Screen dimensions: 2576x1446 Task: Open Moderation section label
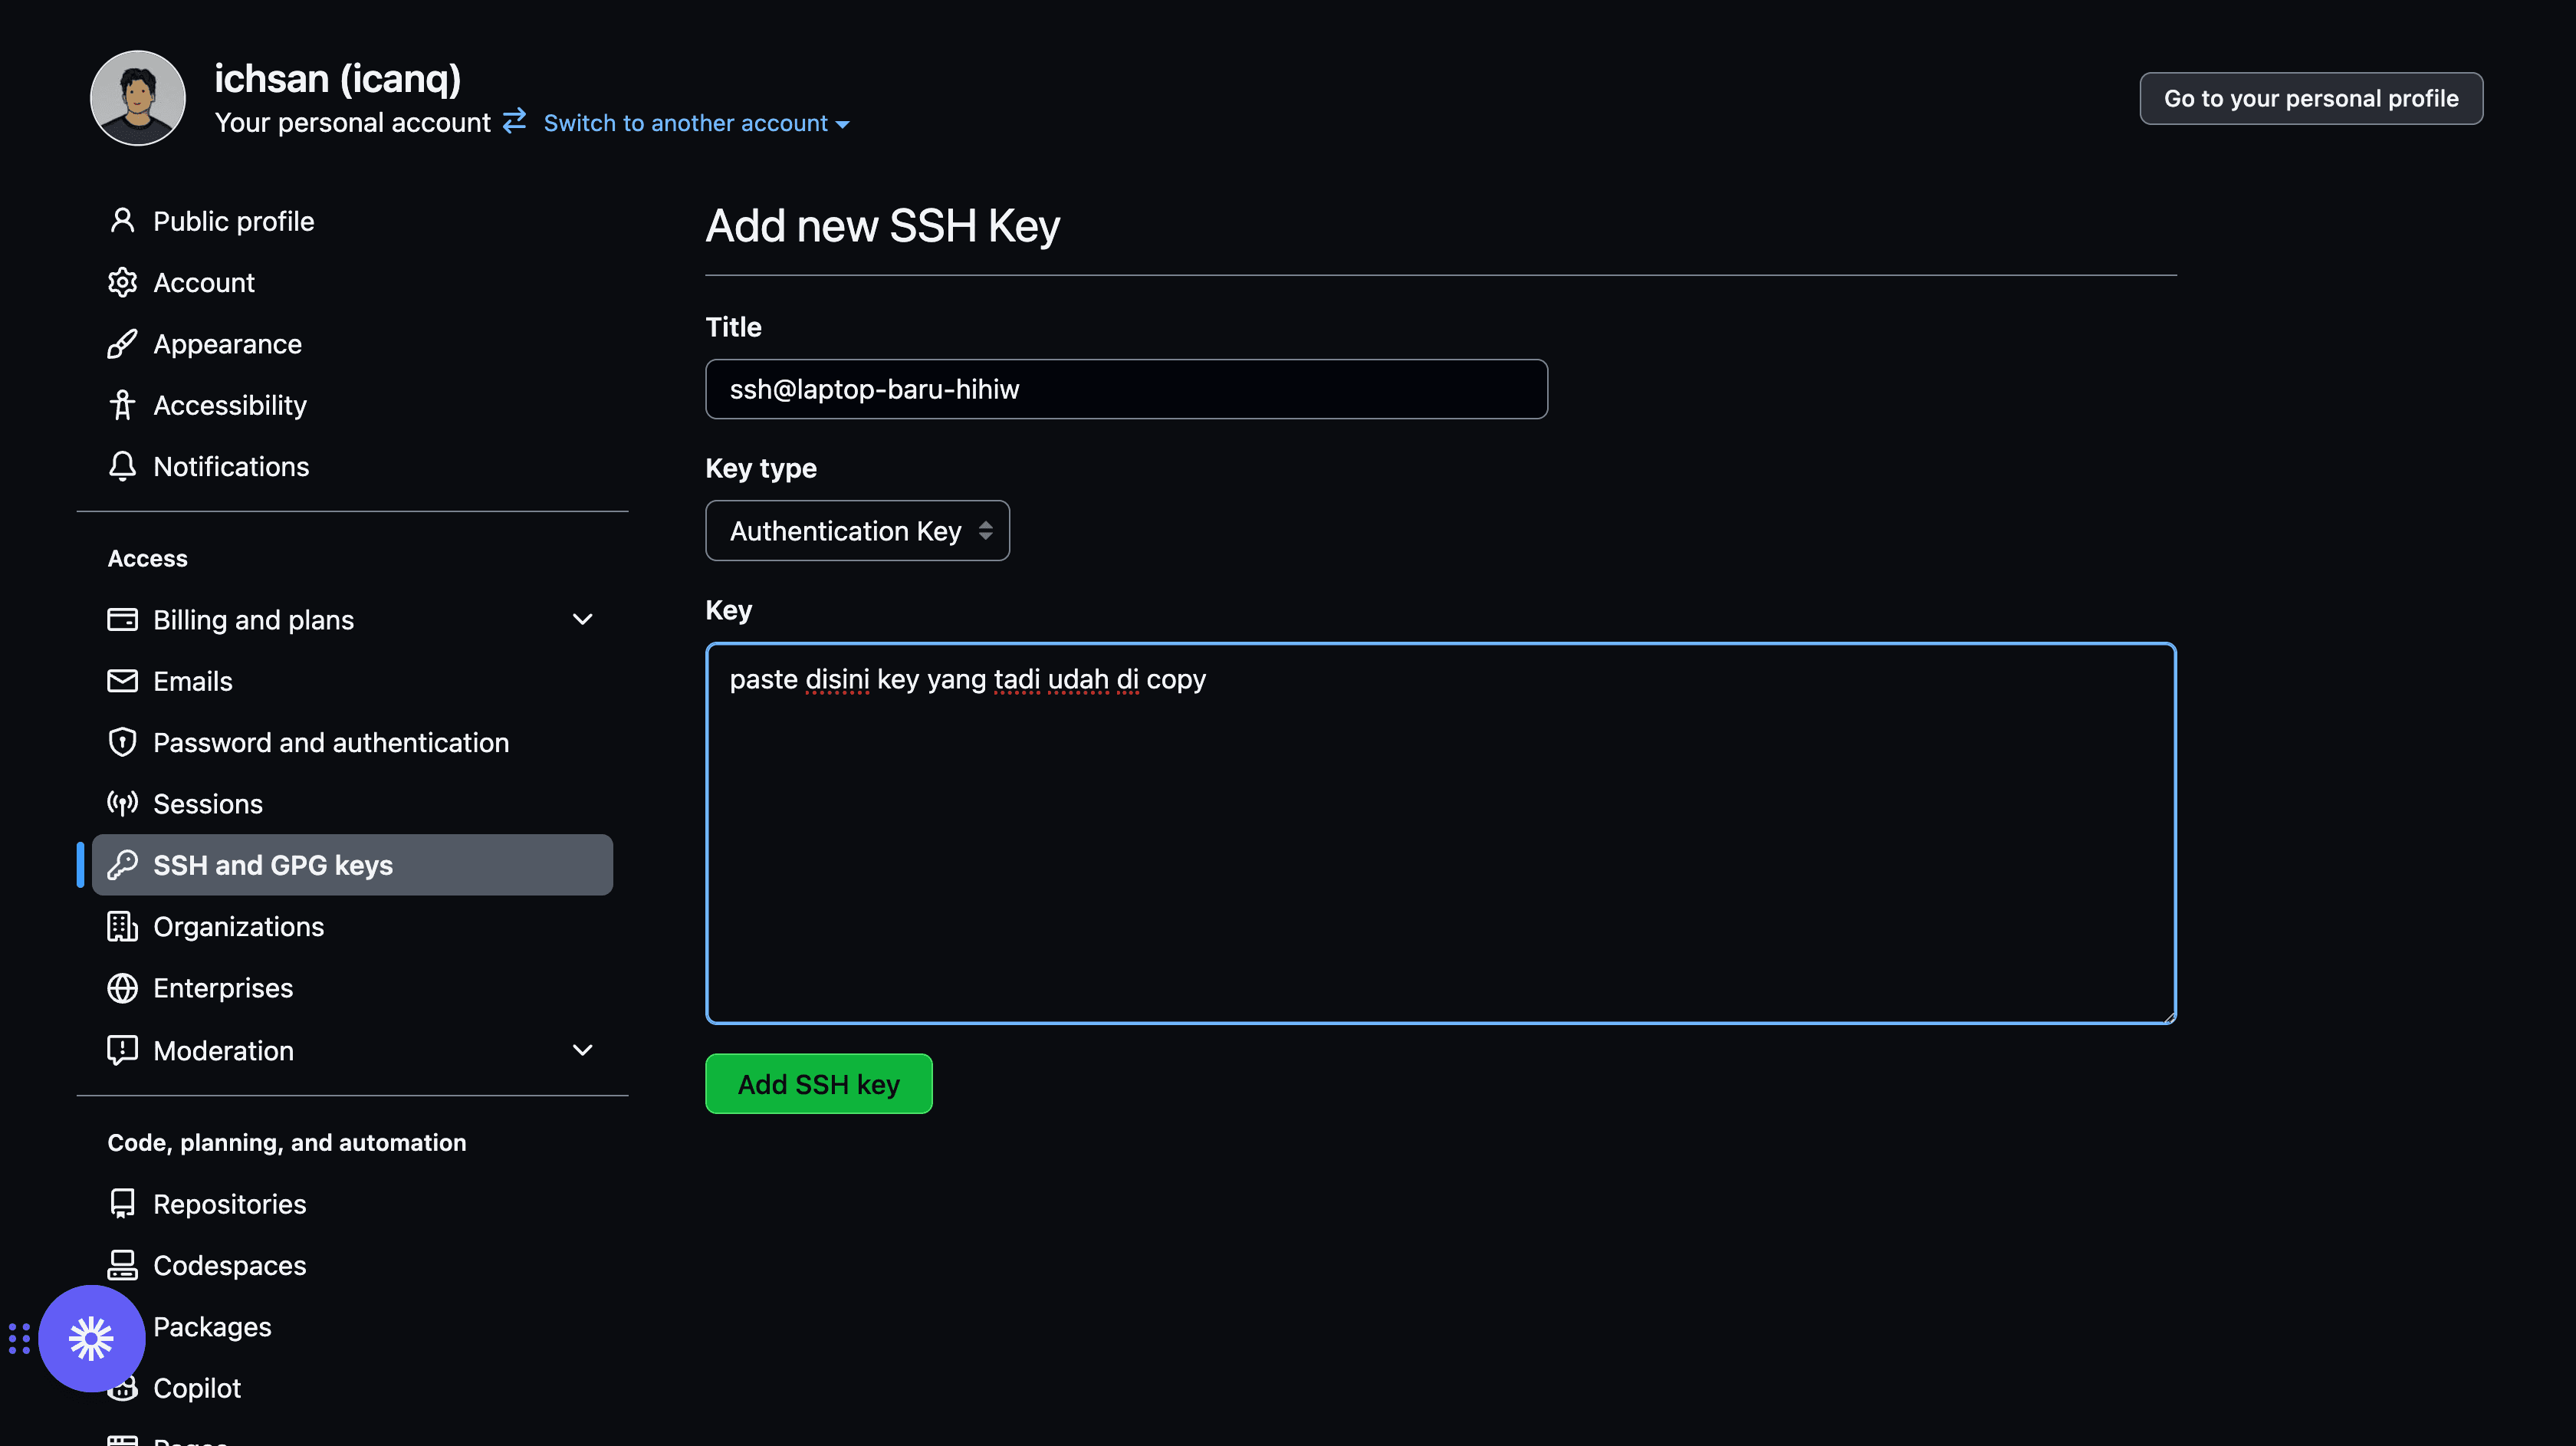(x=223, y=1050)
